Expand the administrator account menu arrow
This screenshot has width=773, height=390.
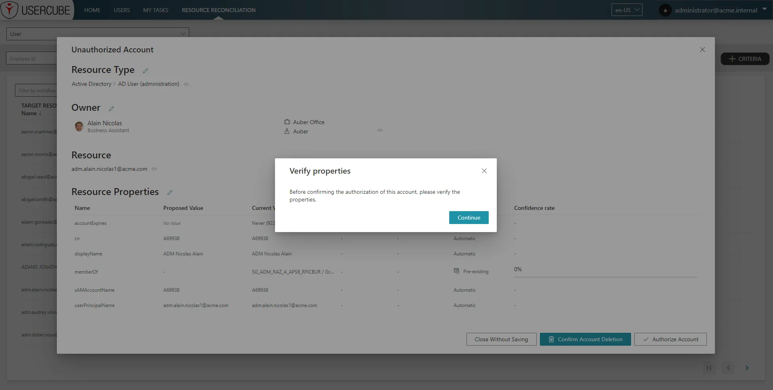[765, 9]
